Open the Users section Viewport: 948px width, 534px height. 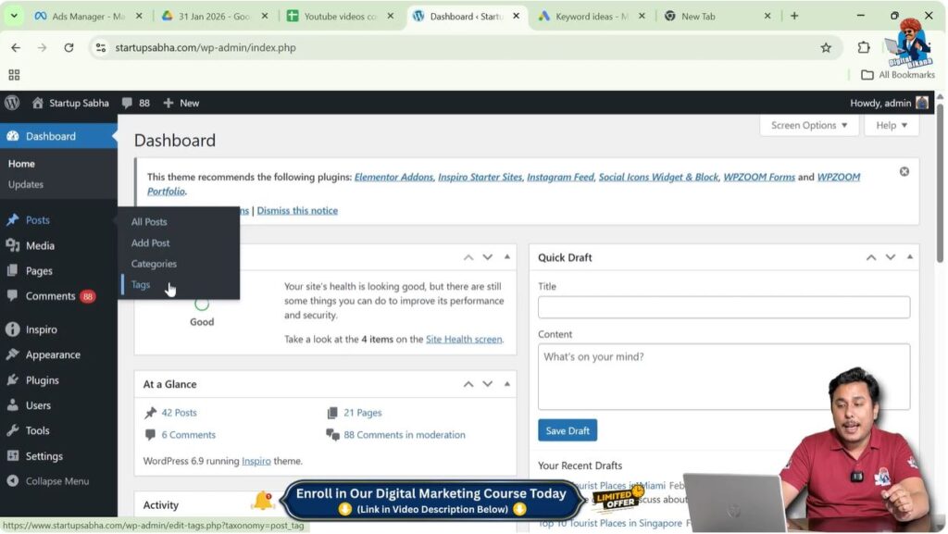coord(39,404)
